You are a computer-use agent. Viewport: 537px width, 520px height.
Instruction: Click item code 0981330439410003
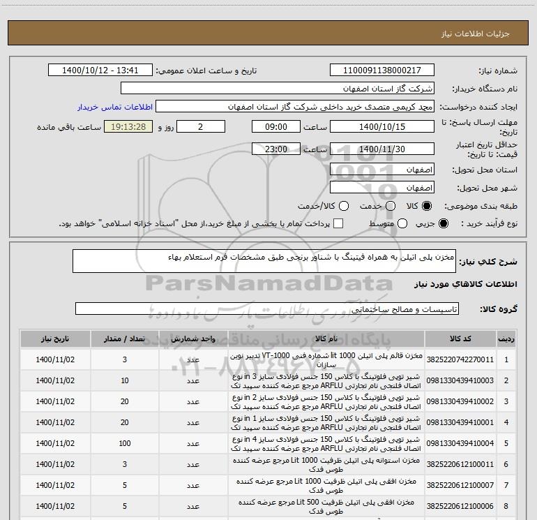pyautogui.click(x=460, y=380)
